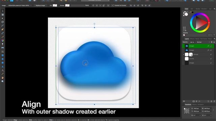Click the lock icon in the Layers panel

pos(214,42)
